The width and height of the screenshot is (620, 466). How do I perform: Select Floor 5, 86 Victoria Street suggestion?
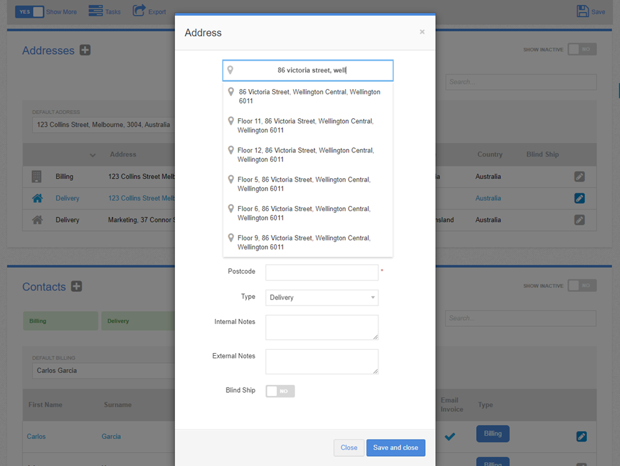pos(308,184)
